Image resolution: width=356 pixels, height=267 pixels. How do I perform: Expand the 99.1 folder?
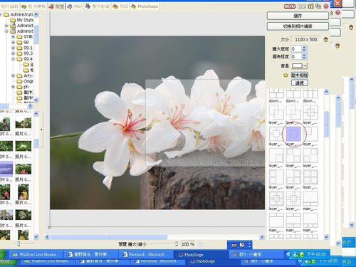[14, 48]
